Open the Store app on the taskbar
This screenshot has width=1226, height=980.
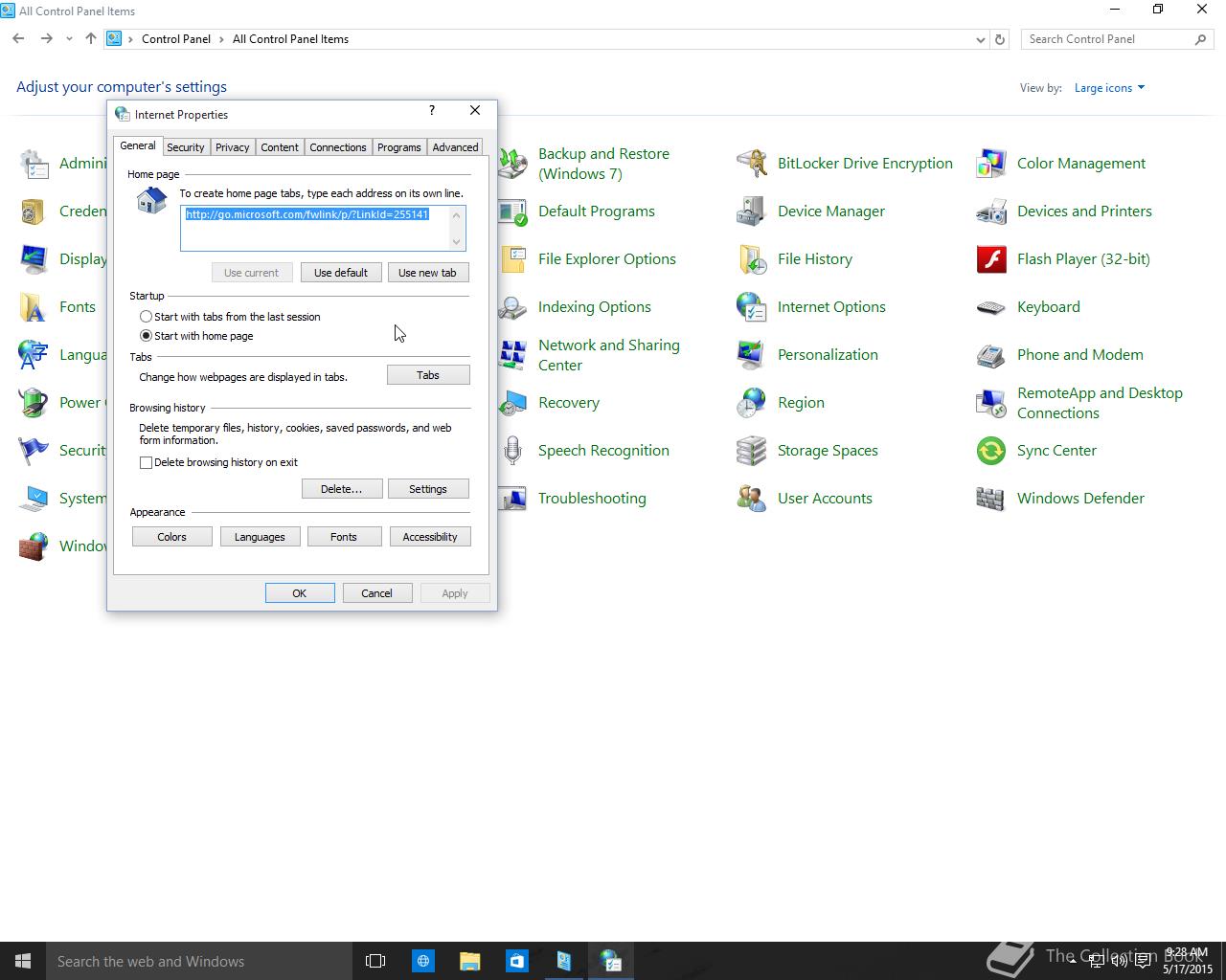516,961
